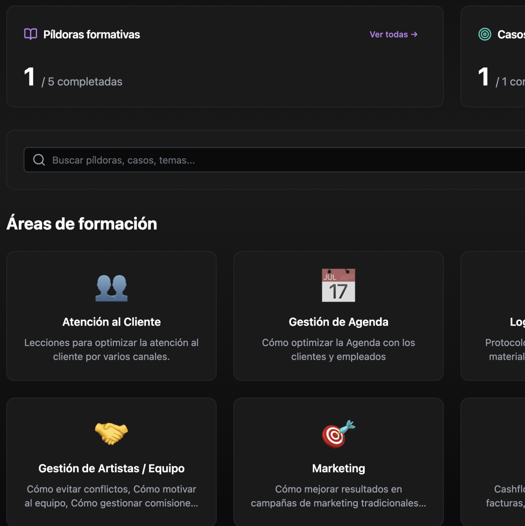Click the July 17 calendar icon
Image resolution: width=525 pixels, height=526 pixels.
338,285
